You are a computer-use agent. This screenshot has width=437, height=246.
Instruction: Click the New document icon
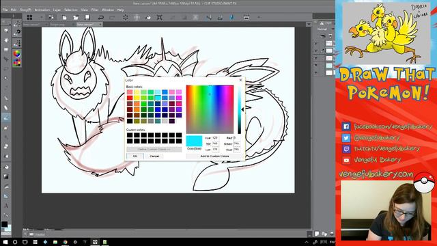coord(64,17)
